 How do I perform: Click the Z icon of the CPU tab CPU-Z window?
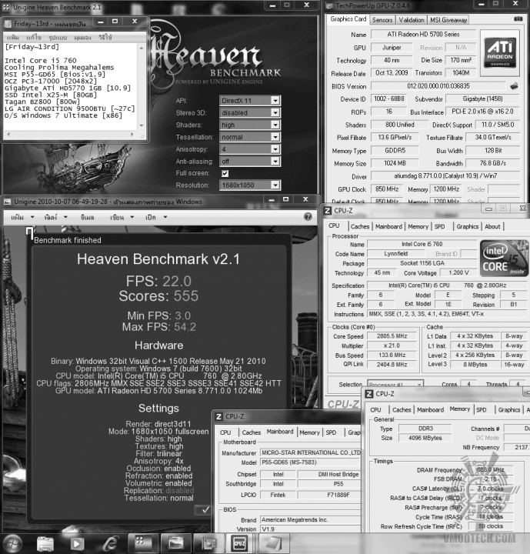(328, 211)
